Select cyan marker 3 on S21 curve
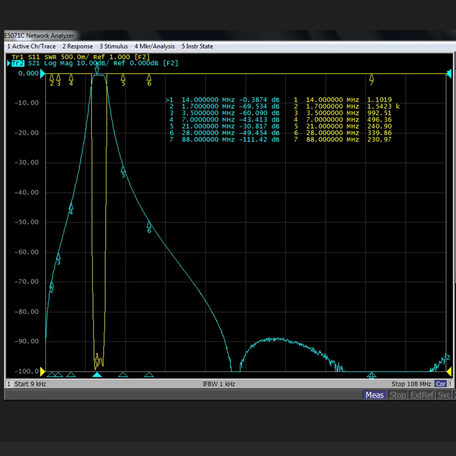The width and height of the screenshot is (456, 456). click(58, 256)
